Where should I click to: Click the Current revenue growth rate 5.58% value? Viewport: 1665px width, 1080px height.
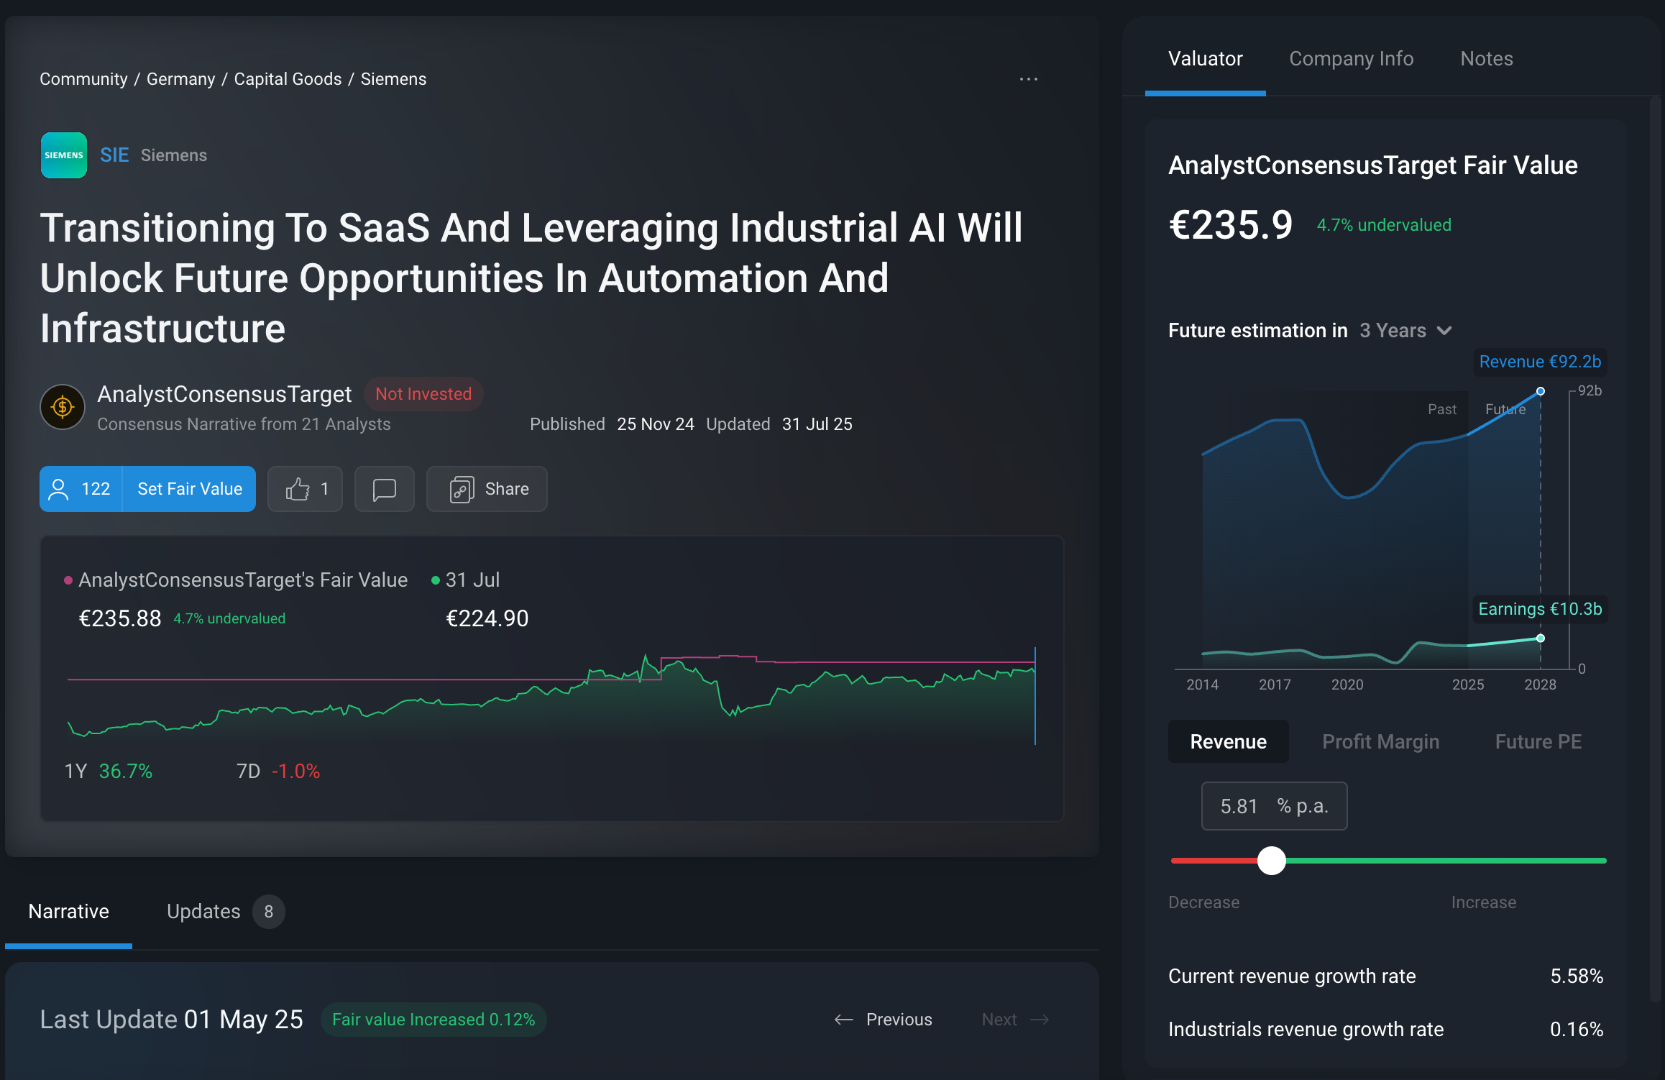tap(1577, 976)
